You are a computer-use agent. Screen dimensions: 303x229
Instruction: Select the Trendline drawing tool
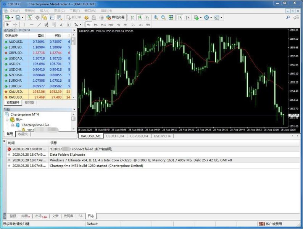coord(39,25)
